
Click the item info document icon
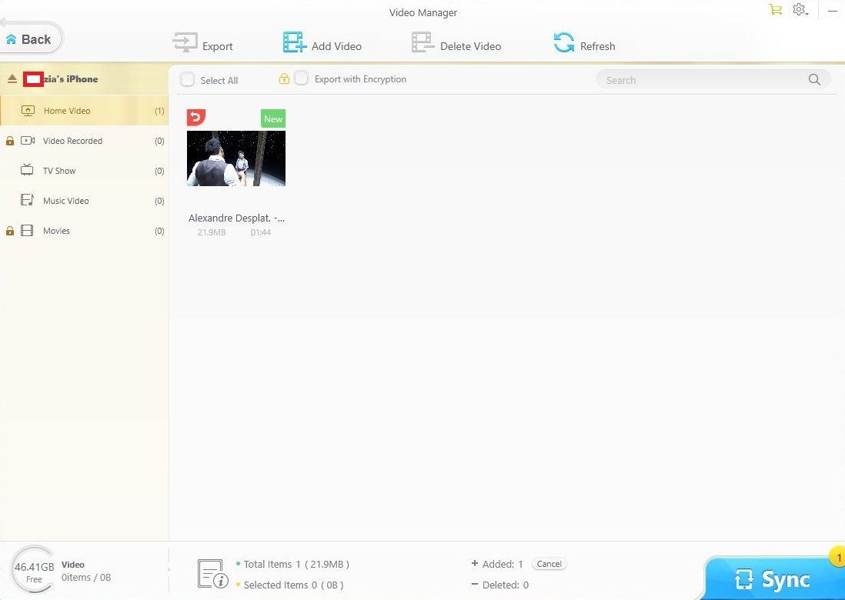coord(212,574)
